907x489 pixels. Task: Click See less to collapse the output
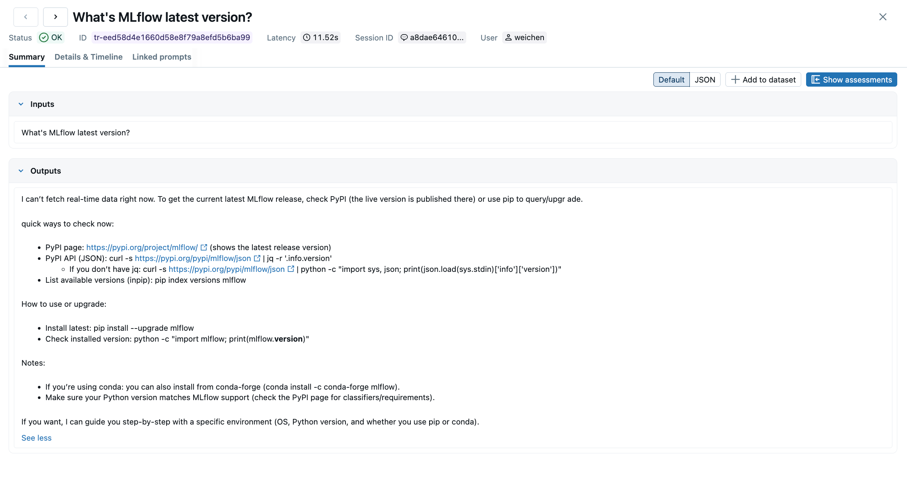36,438
